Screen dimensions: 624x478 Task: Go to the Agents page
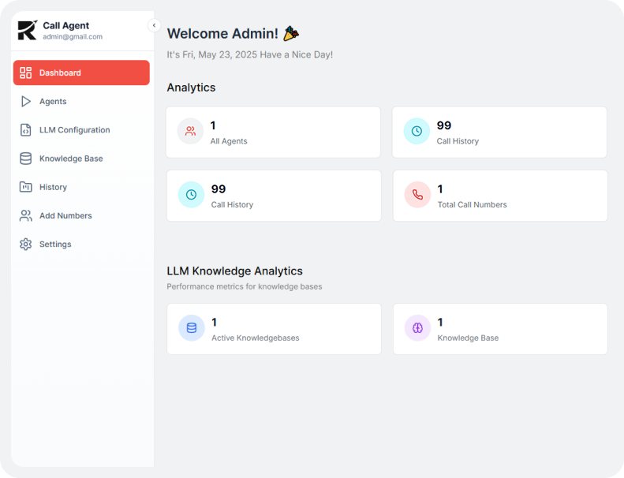[81, 101]
